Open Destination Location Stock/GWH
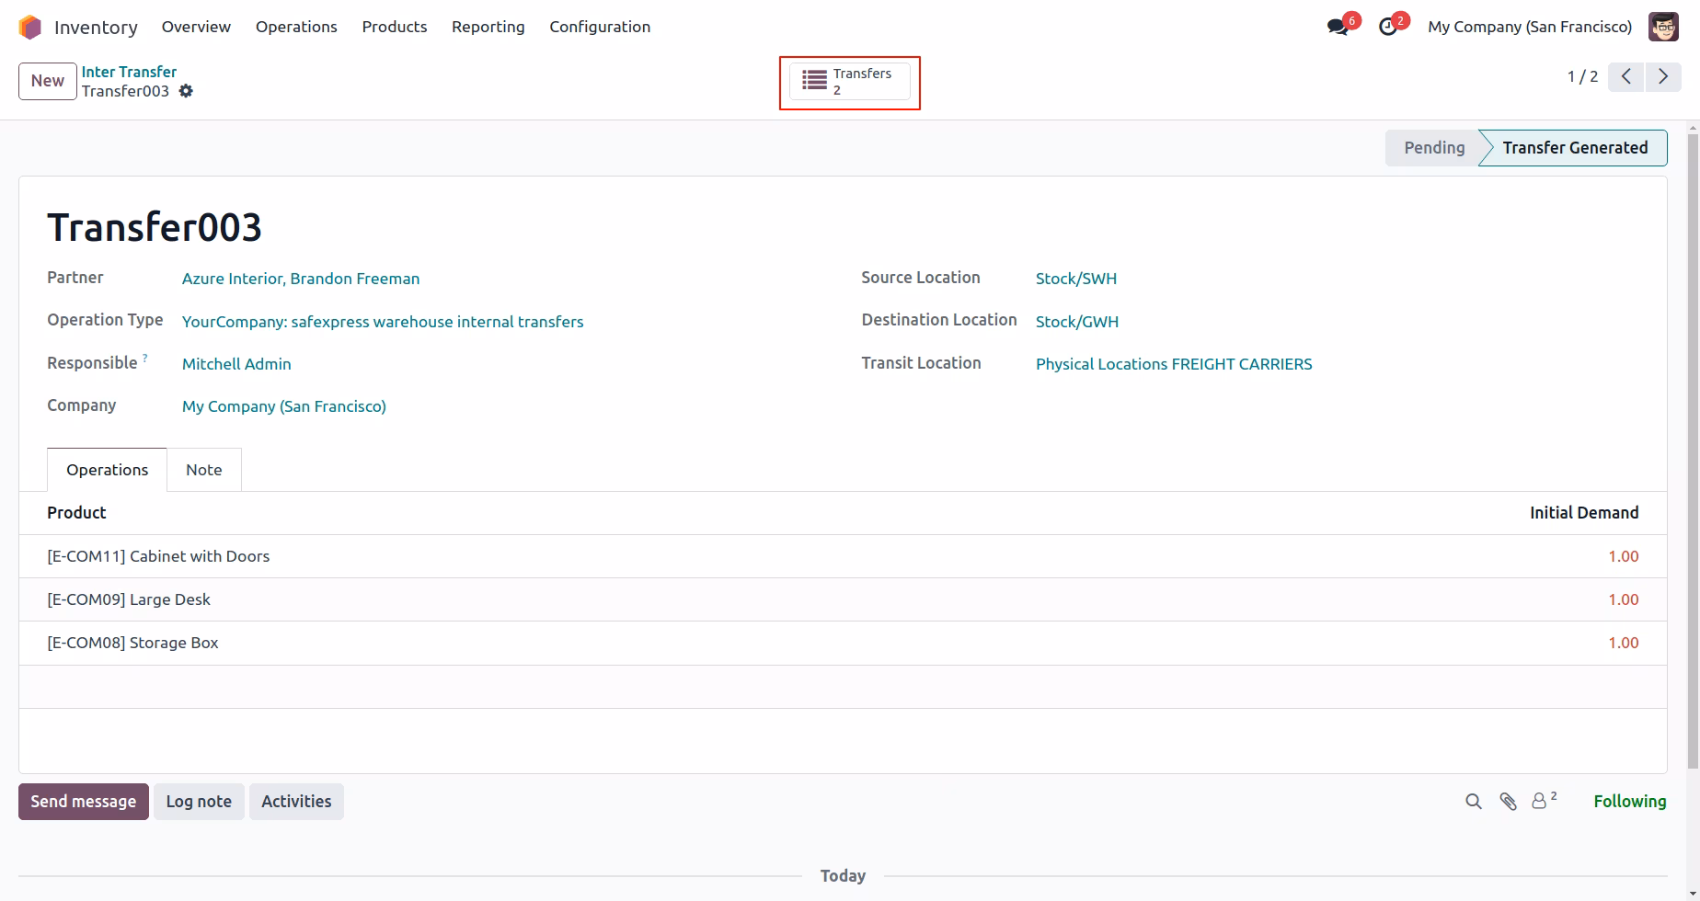Viewport: 1700px width, 901px height. click(1077, 322)
